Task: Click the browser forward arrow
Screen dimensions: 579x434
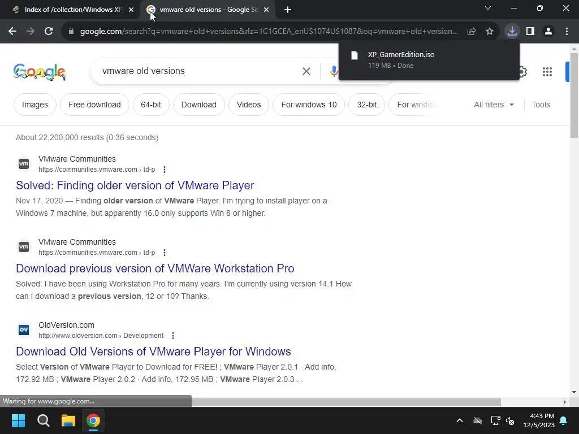Action: (x=31, y=32)
